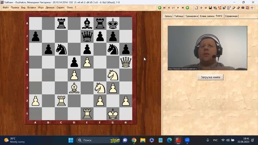Switch to the Справочная tab
Image resolution: width=258 pixels, height=145 pixels.
click(x=231, y=16)
